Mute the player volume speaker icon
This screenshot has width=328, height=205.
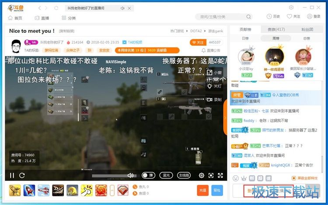click(x=130, y=175)
